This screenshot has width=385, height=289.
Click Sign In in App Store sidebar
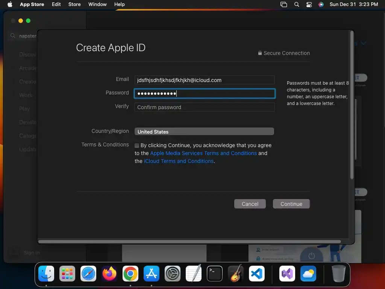pyautogui.click(x=32, y=252)
